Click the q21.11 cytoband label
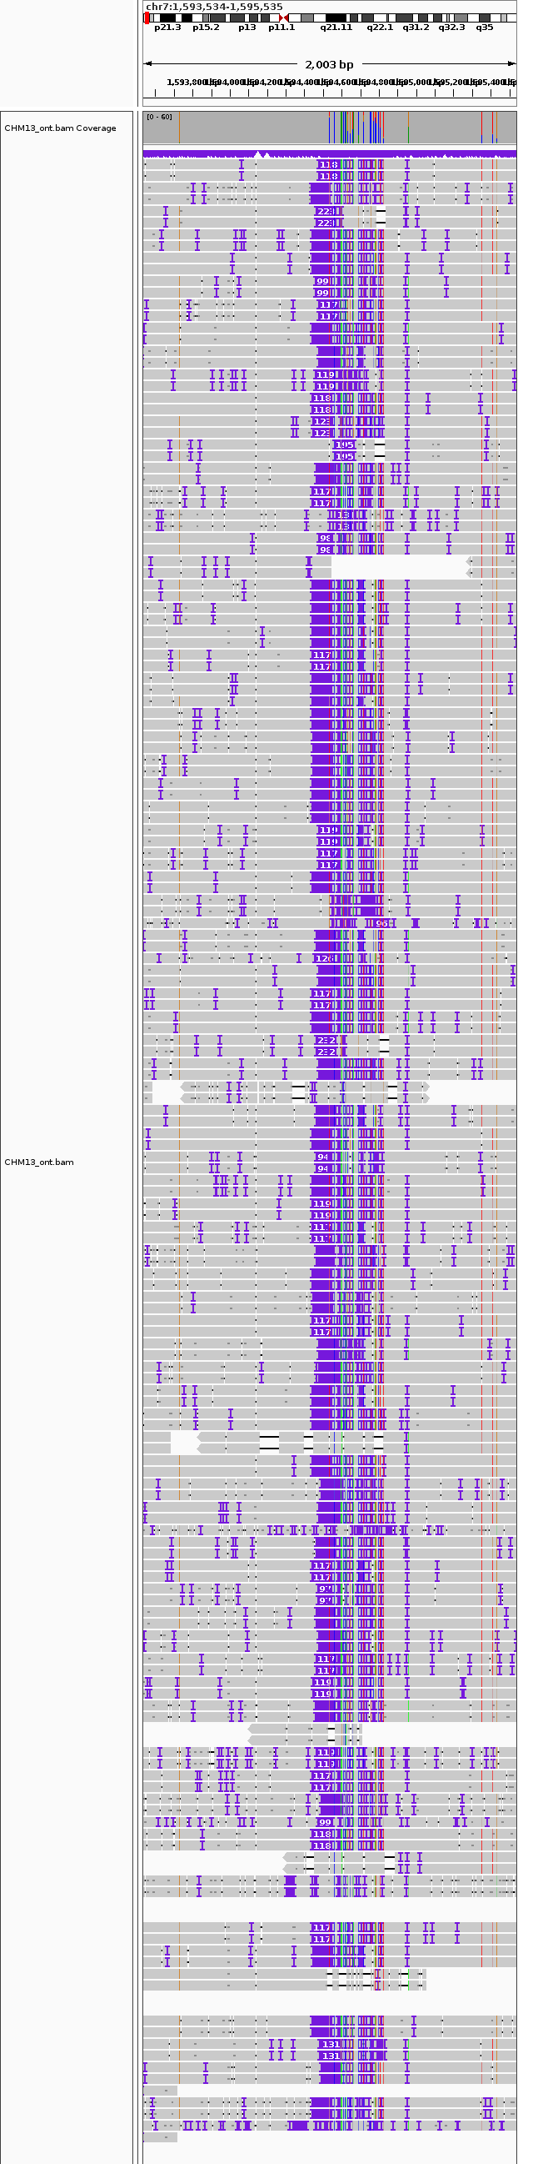Viewport: 533px width, 2164px height. [x=336, y=28]
